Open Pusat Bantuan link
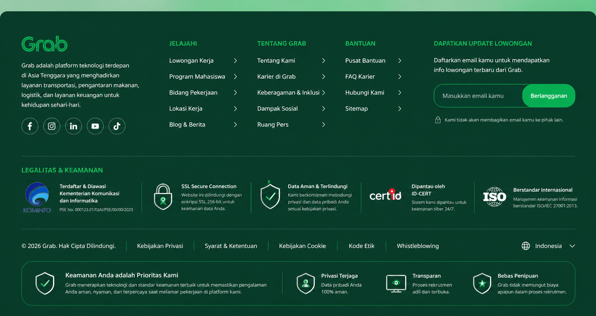Screen dimensions: 596x316 (x=365, y=61)
